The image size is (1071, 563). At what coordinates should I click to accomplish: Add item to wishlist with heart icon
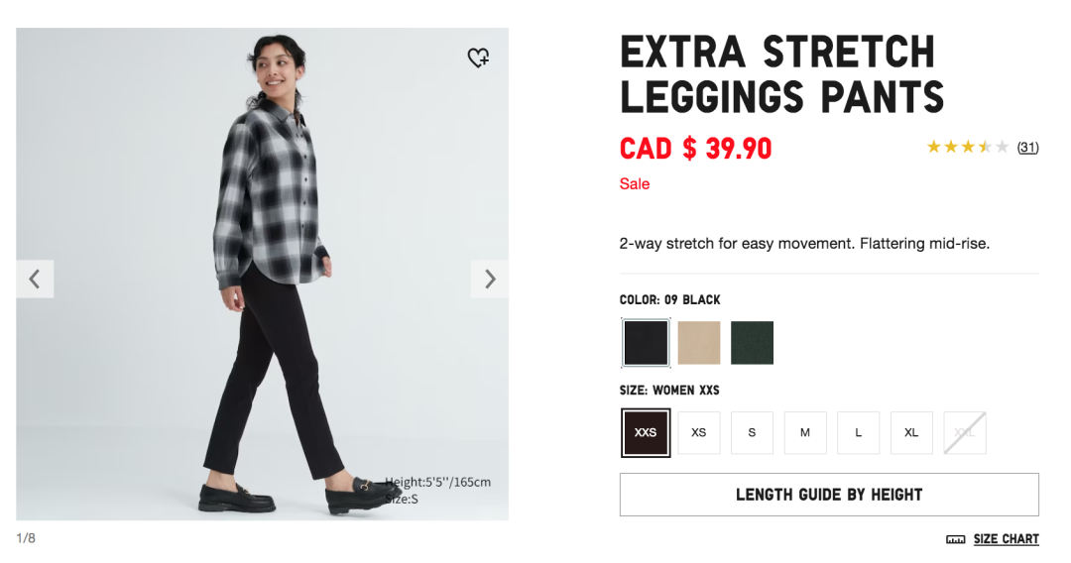click(478, 58)
